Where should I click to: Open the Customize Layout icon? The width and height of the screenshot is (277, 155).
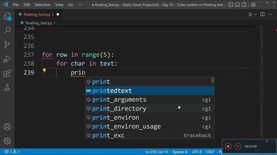(253, 5)
